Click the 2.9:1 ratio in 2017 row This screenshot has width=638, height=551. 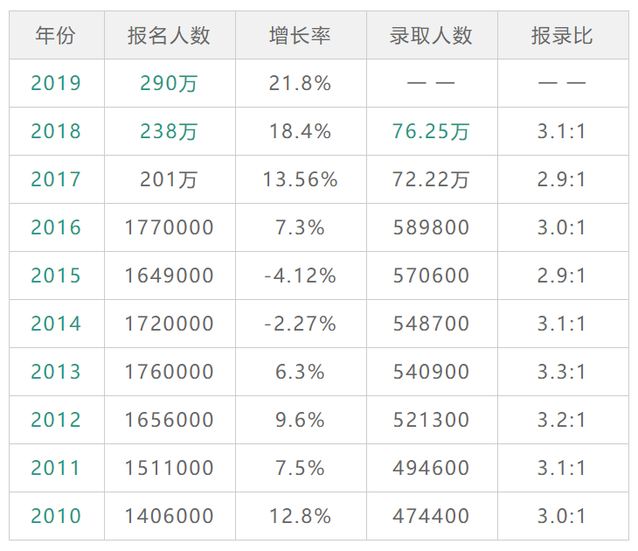click(562, 179)
